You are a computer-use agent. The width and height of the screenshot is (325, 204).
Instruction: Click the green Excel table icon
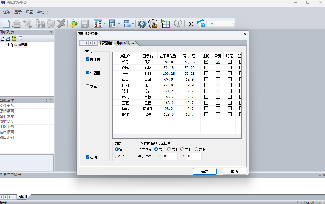[x=165, y=24]
